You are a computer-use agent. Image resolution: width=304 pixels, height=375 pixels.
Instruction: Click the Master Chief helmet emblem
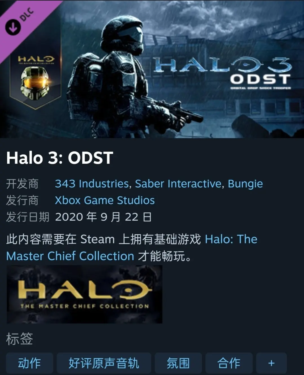coord(35,83)
